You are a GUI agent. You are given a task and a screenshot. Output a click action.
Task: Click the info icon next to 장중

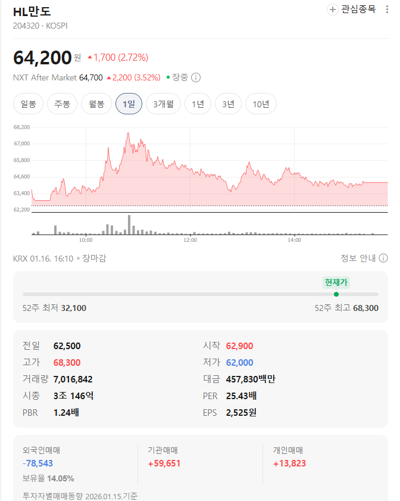click(195, 77)
